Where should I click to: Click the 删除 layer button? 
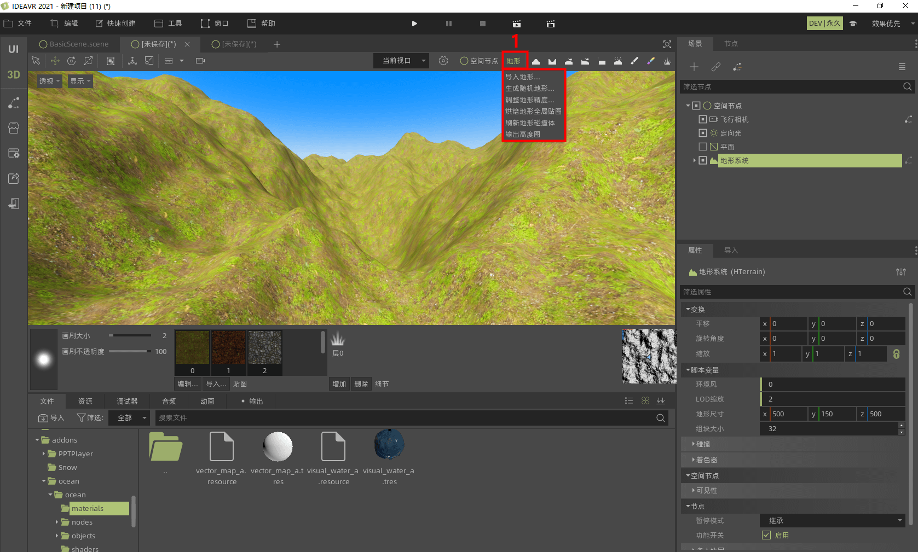tap(361, 384)
